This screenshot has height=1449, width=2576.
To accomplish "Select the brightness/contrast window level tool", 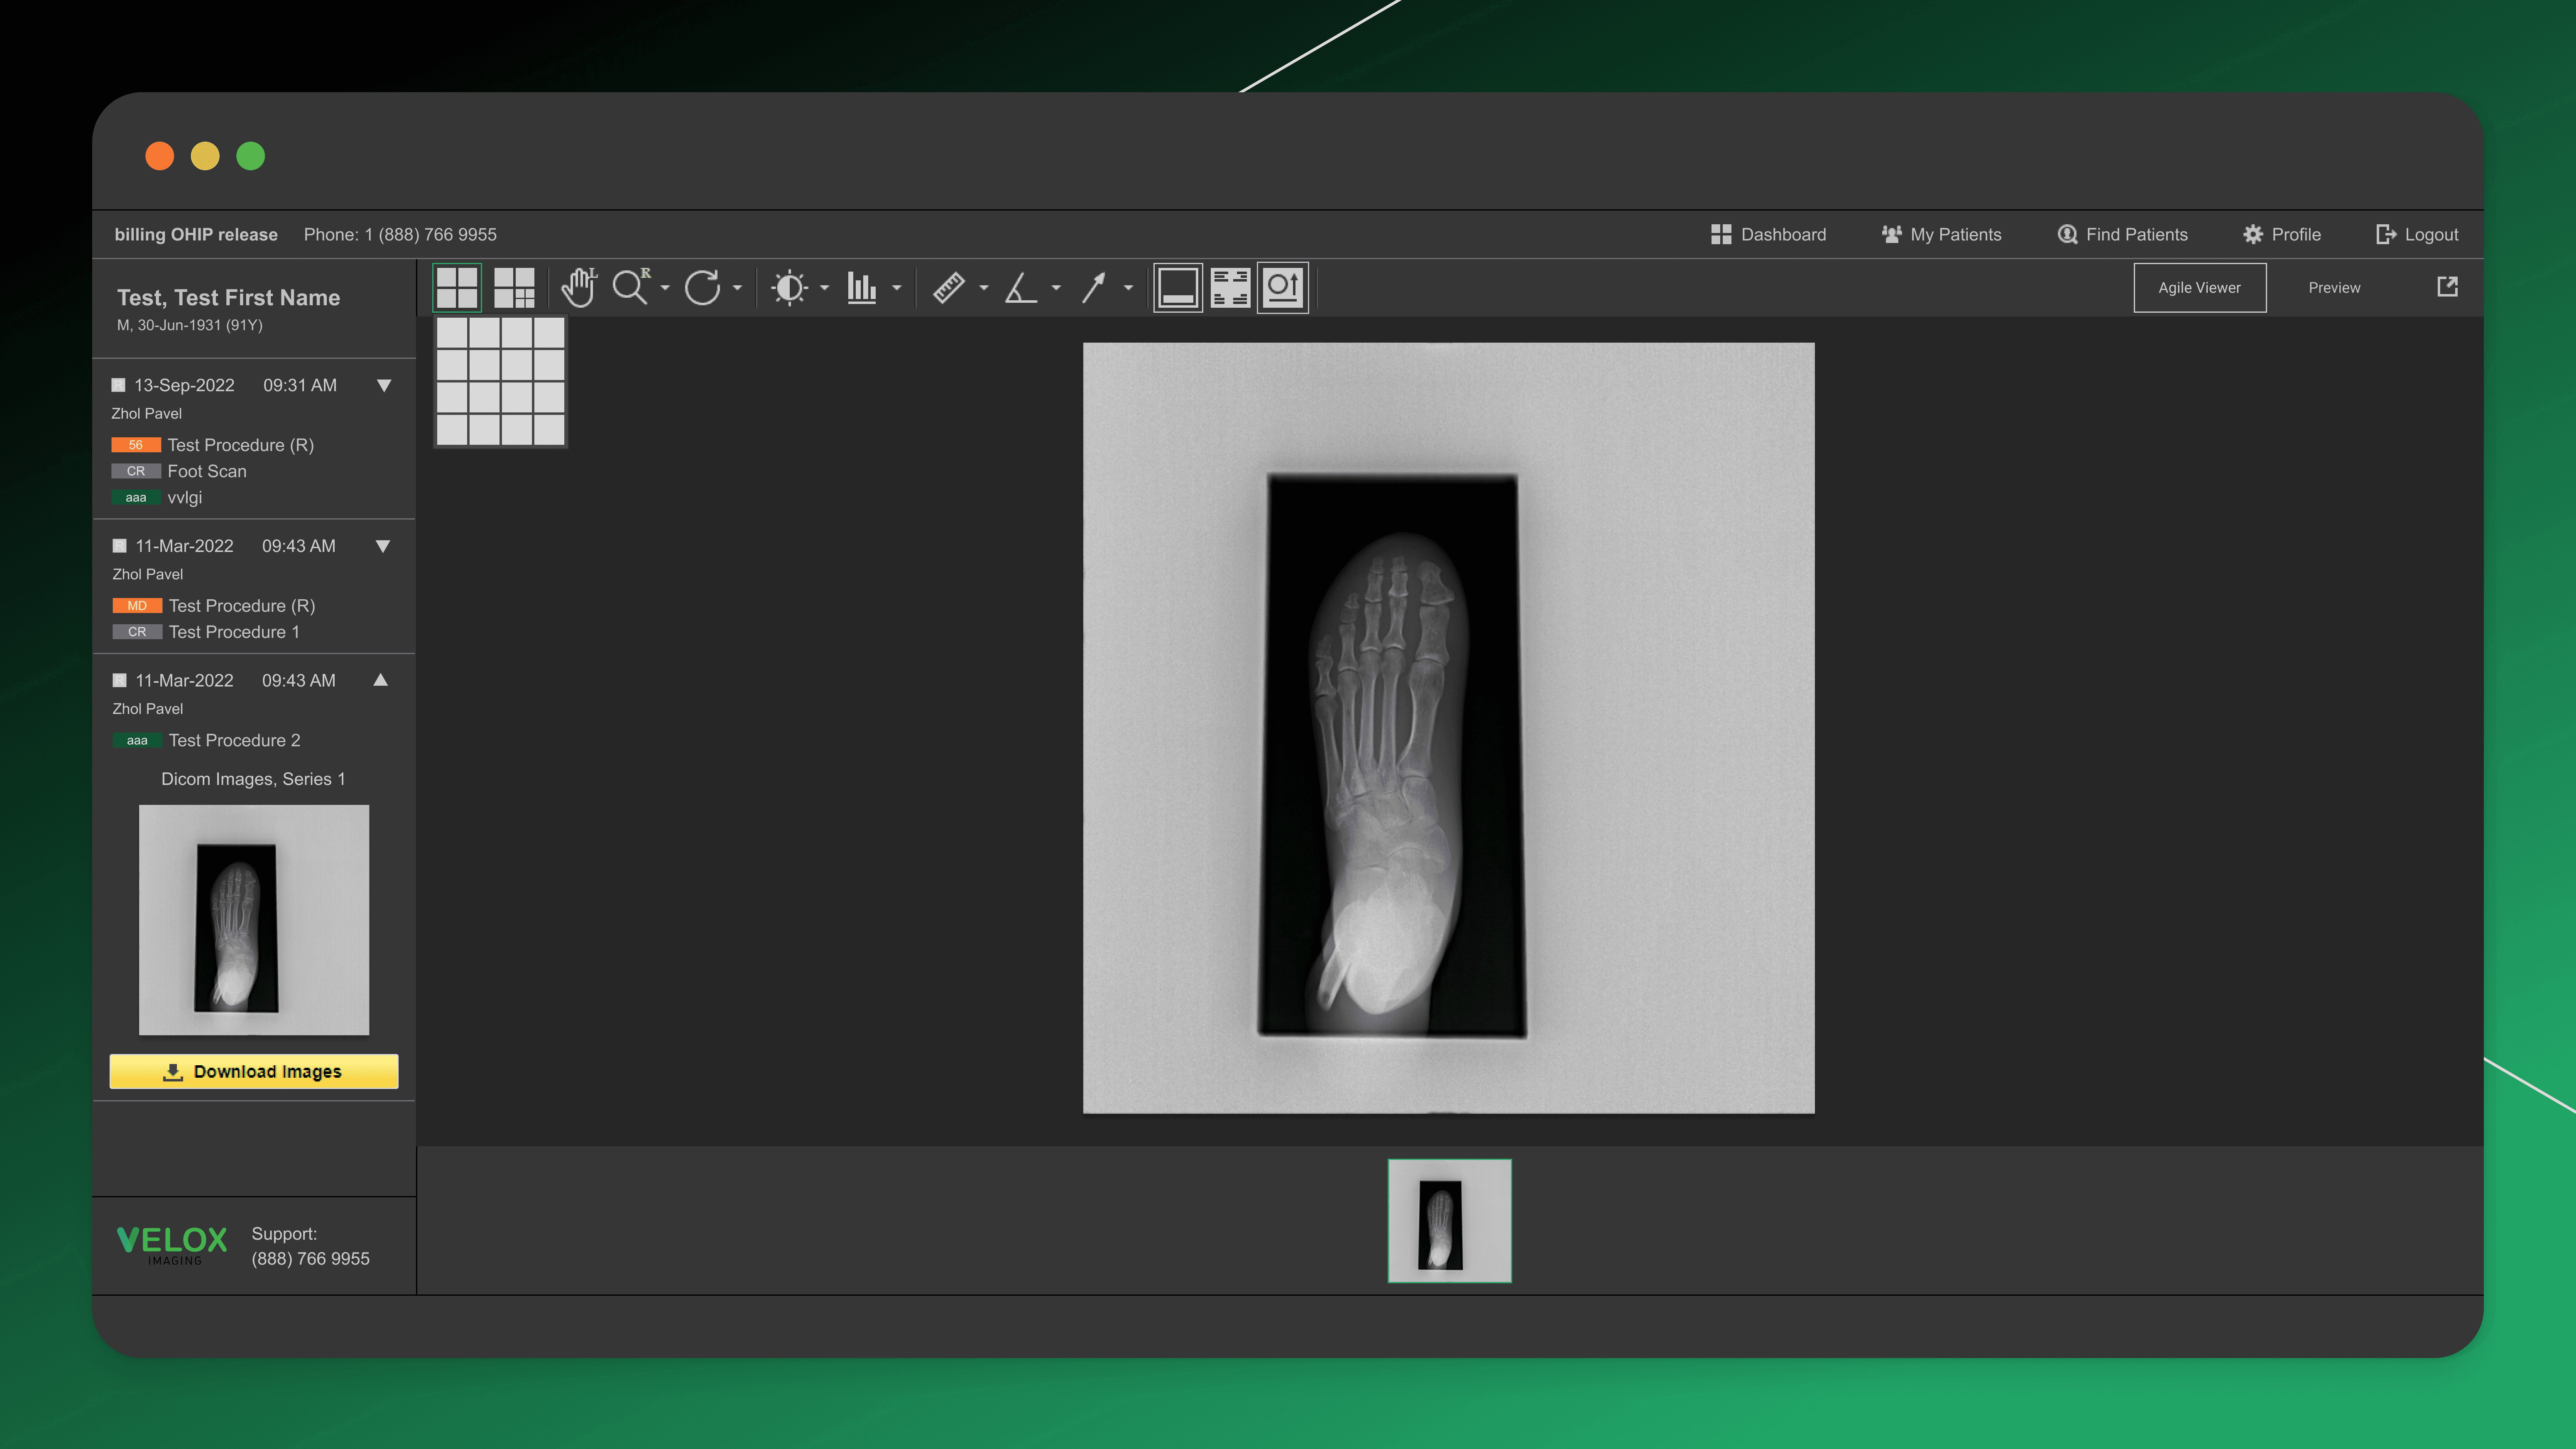I will [x=789, y=288].
